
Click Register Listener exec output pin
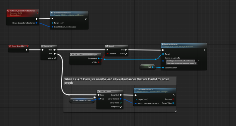coord(204,50)
